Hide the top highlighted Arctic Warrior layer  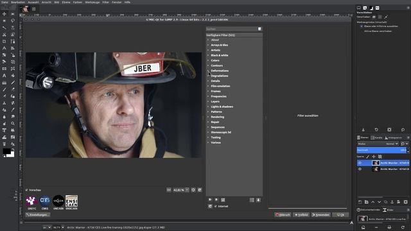[x=360, y=163]
